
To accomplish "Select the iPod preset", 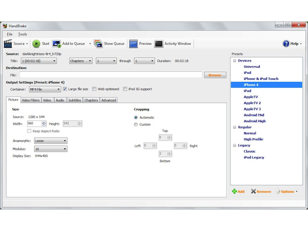I will click(x=247, y=73).
